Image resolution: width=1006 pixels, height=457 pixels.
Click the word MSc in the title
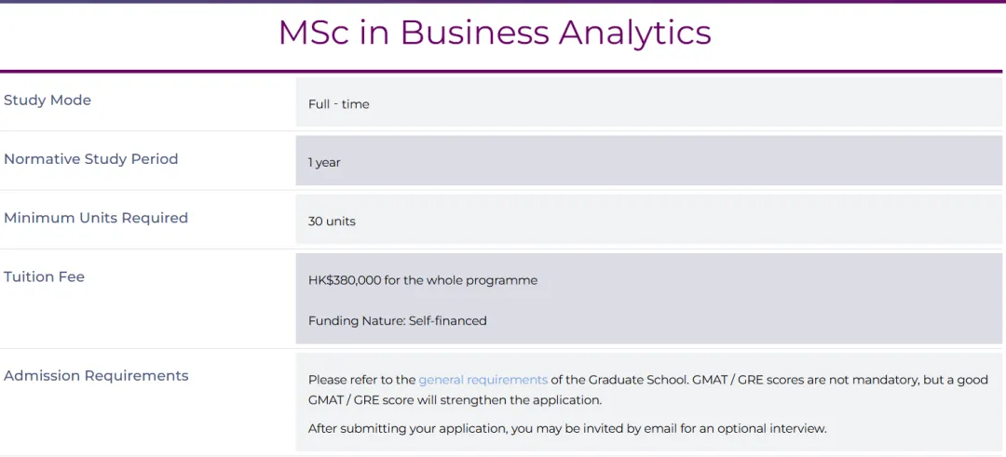click(315, 33)
